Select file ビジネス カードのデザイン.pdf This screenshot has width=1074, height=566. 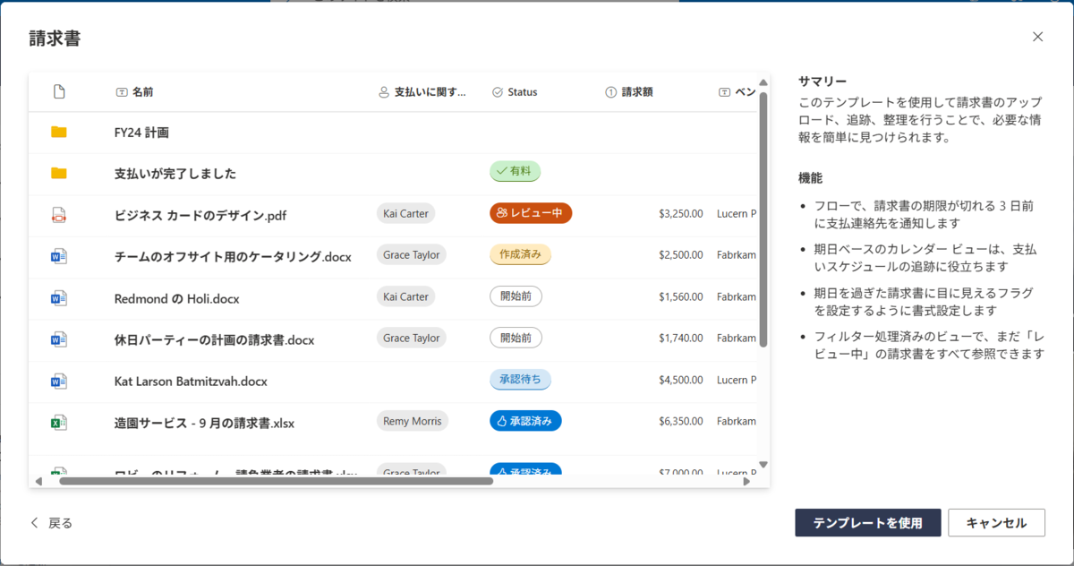[200, 216]
